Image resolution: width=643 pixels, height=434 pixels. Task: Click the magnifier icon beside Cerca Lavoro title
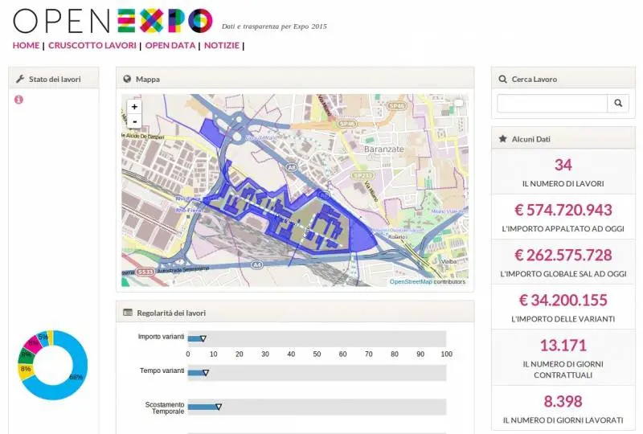[503, 79]
